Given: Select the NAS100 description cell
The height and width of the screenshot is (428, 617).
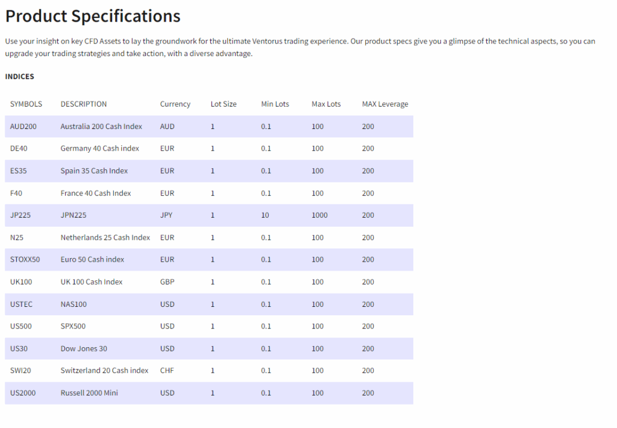Looking at the screenshot, I should pos(74,304).
